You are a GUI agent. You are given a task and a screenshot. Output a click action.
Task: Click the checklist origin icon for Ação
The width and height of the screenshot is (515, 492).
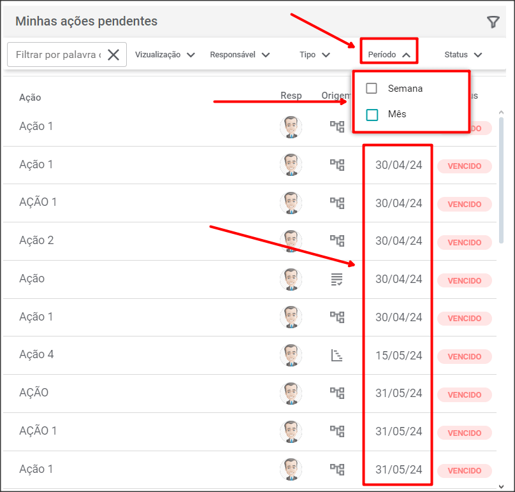click(x=337, y=279)
